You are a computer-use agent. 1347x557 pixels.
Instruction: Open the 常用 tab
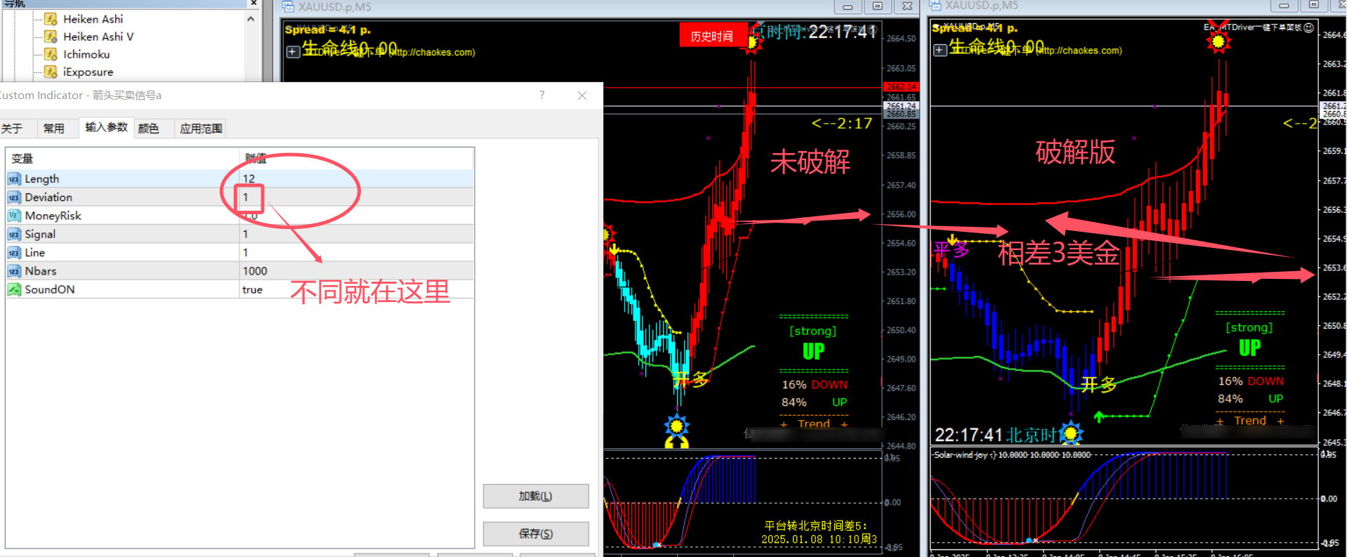pos(53,129)
